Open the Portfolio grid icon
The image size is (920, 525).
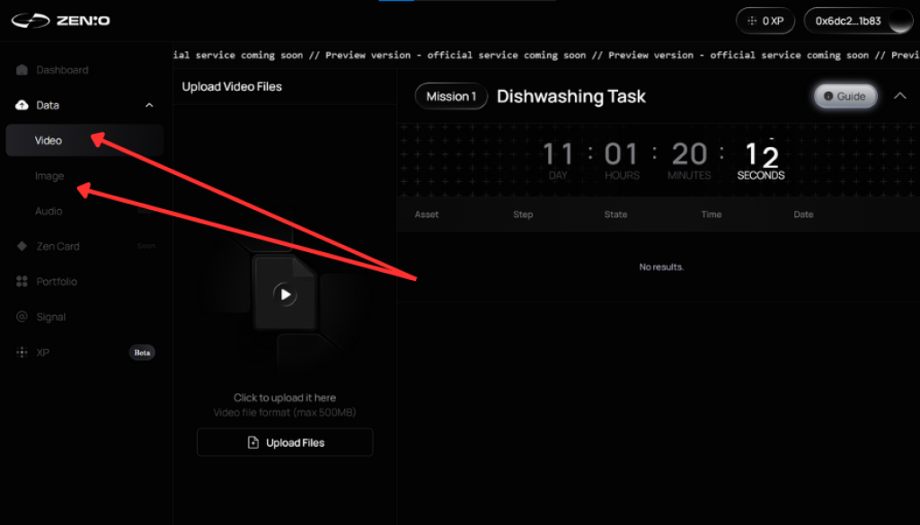pos(22,282)
